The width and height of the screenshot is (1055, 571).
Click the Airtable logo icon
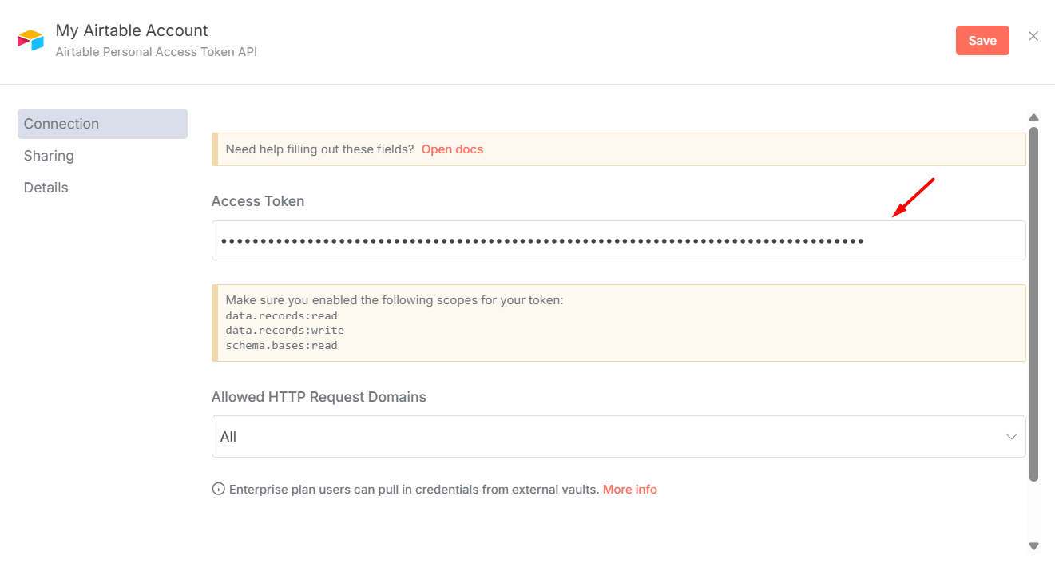click(30, 41)
